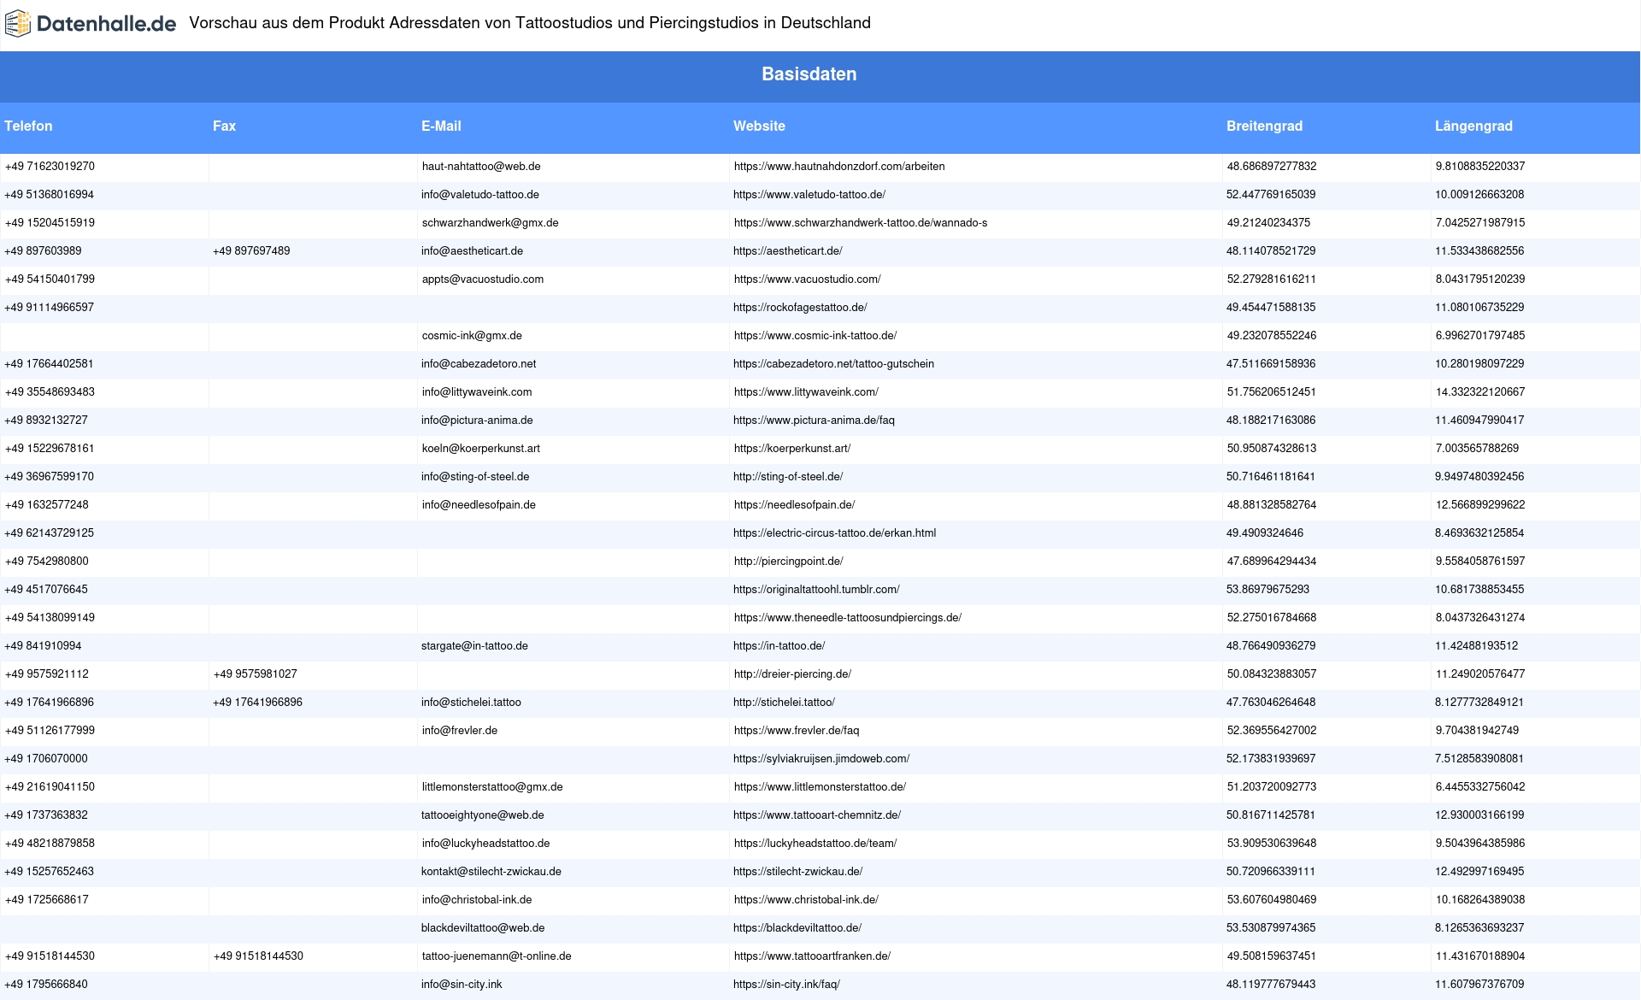
Task: Open the https://in-tattoo.de/ website link
Action: [x=779, y=646]
